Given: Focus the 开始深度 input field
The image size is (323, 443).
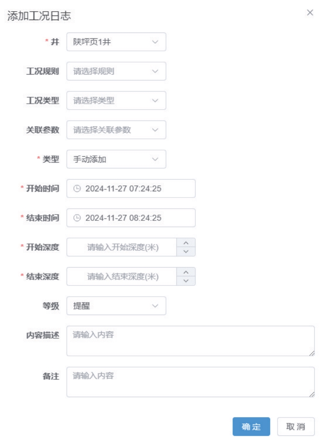Looking at the screenshot, I should (x=122, y=247).
